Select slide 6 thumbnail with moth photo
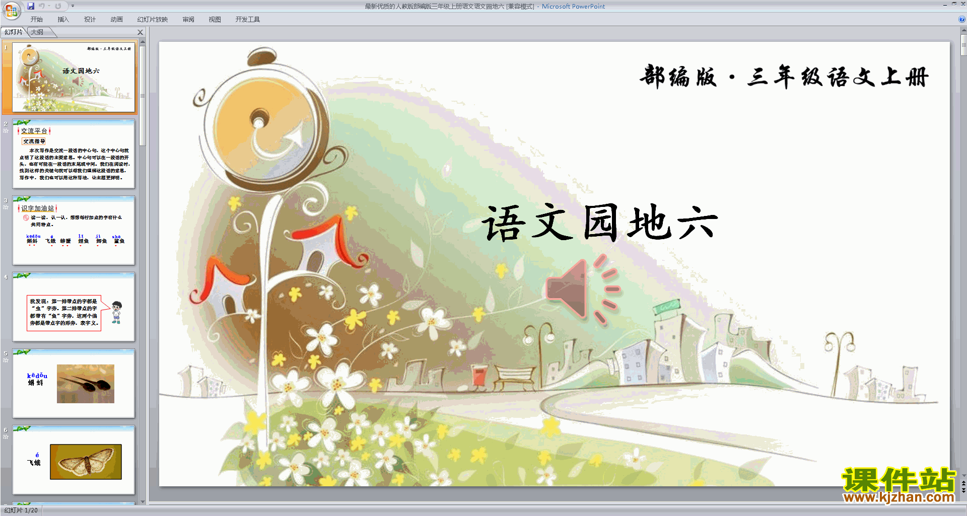967x516 pixels. point(74,460)
